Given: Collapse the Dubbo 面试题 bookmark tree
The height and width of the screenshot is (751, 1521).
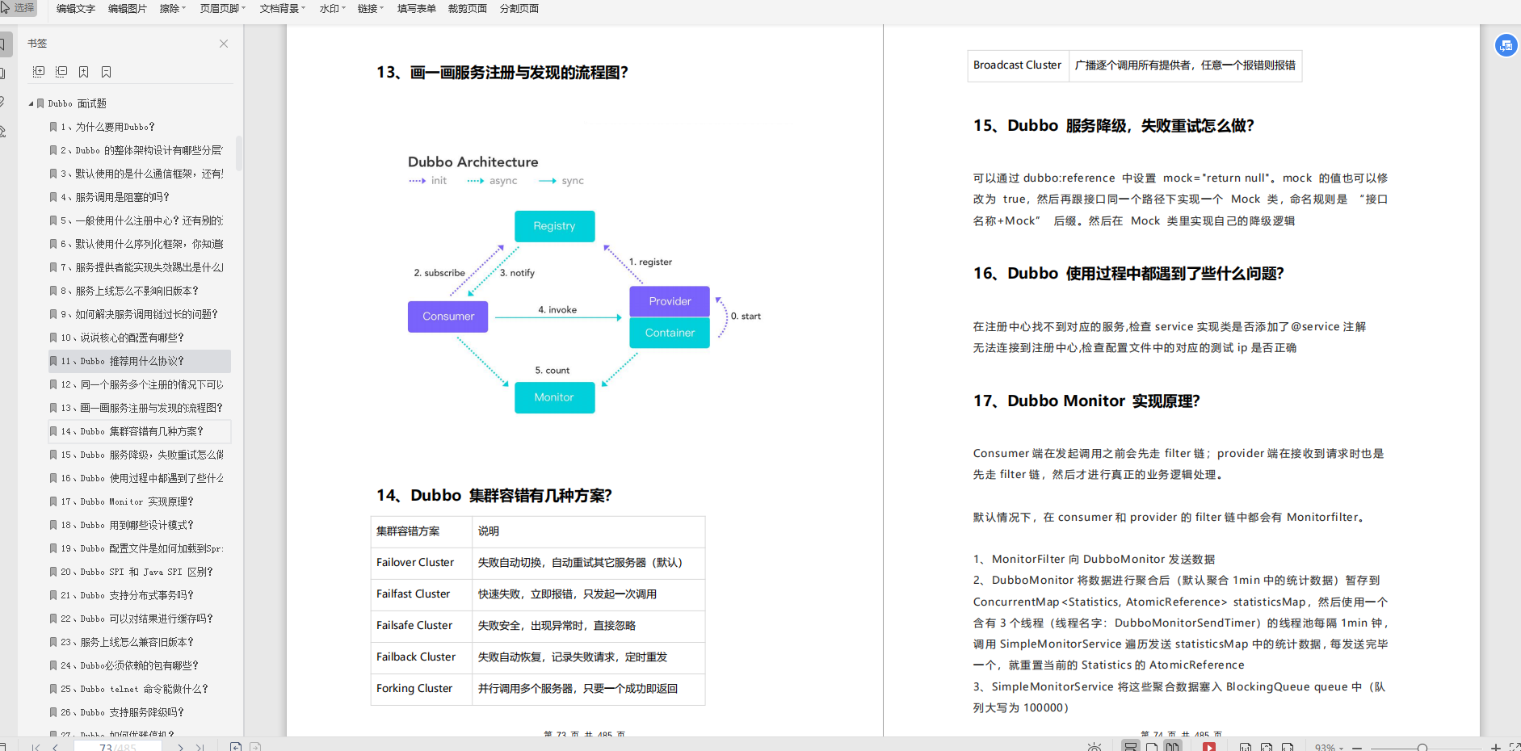Looking at the screenshot, I should pos(32,103).
